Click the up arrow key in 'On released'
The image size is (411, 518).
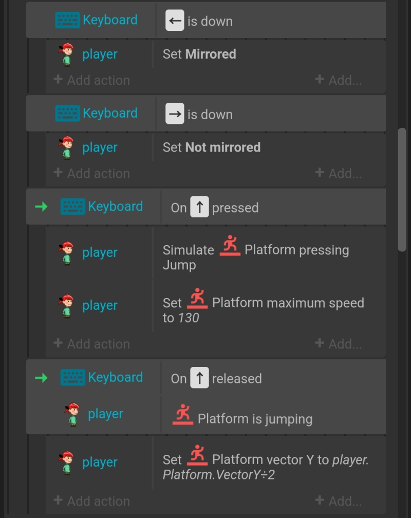pyautogui.click(x=199, y=378)
